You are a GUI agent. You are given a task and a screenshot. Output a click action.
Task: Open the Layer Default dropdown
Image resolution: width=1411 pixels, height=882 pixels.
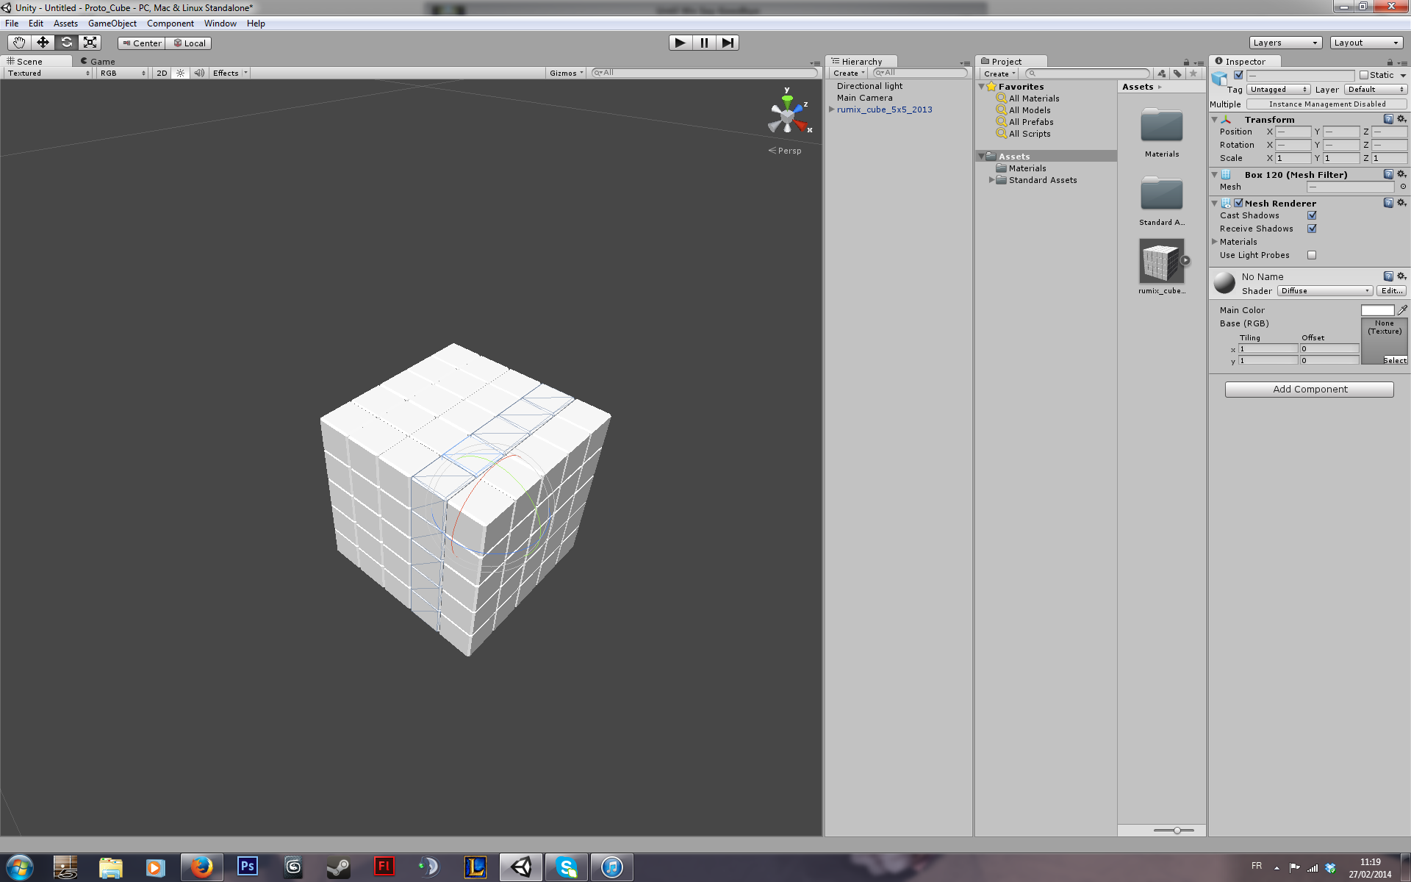coord(1376,90)
